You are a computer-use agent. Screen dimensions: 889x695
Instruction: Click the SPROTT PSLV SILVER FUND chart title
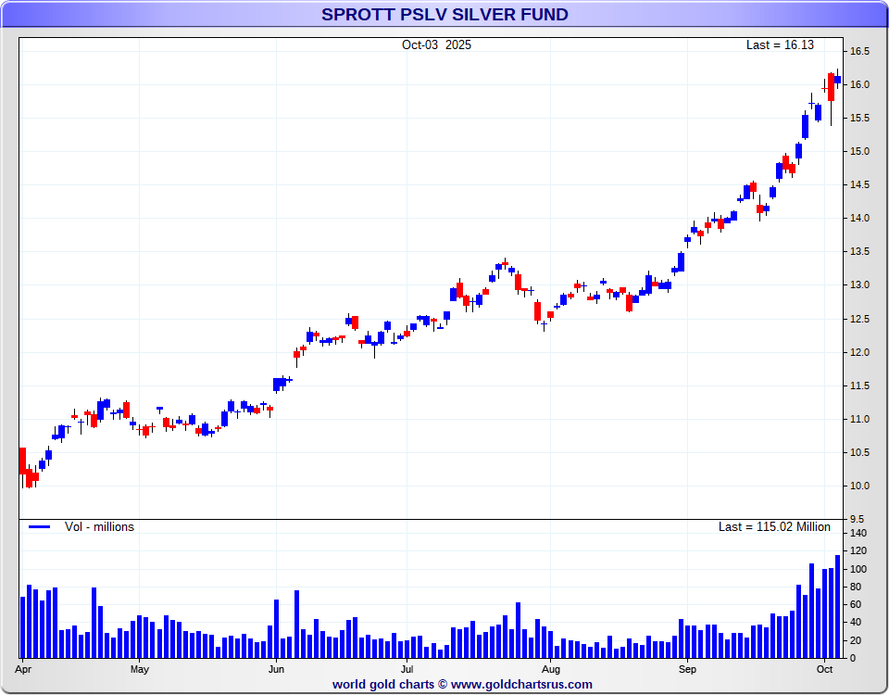point(444,15)
